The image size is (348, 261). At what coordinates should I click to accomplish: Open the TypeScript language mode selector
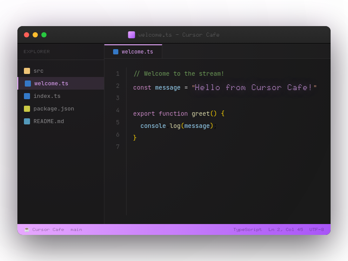pyautogui.click(x=248, y=229)
